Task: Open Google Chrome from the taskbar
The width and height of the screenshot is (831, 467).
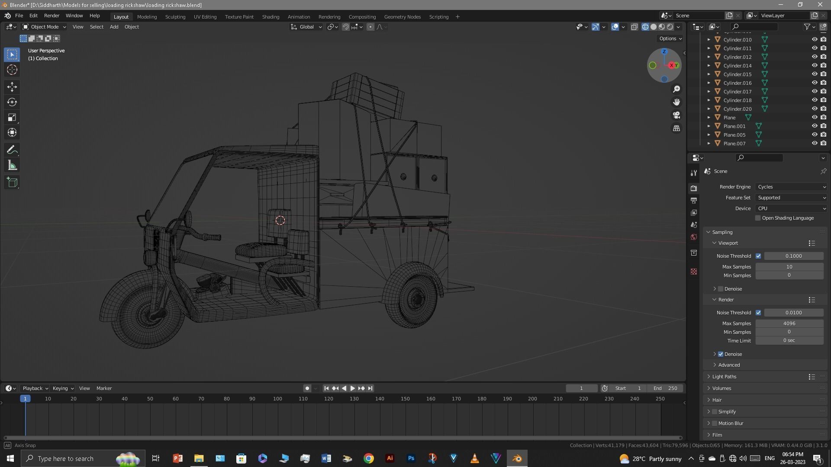Action: (x=369, y=458)
